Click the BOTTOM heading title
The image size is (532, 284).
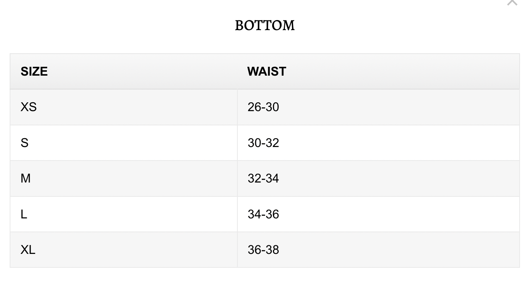(265, 25)
